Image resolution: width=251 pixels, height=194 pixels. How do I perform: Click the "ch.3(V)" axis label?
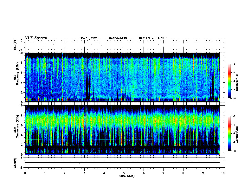[x=15, y=163]
